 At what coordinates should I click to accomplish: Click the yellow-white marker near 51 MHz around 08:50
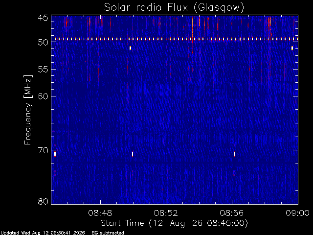[x=131, y=48]
